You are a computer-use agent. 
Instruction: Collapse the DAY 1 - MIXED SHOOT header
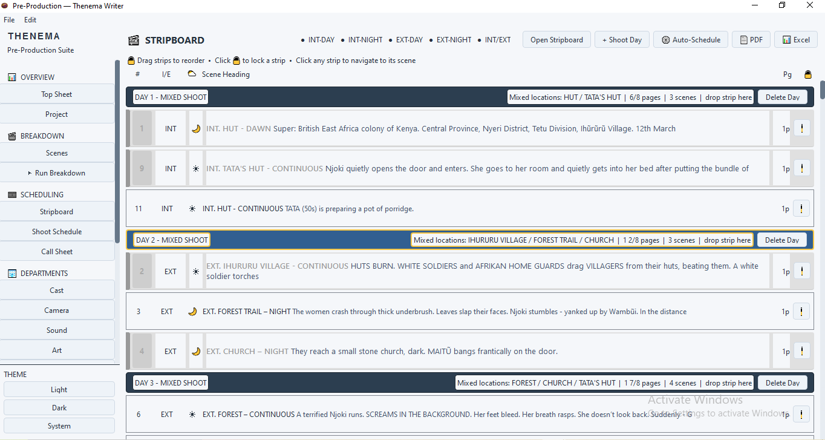pos(171,97)
